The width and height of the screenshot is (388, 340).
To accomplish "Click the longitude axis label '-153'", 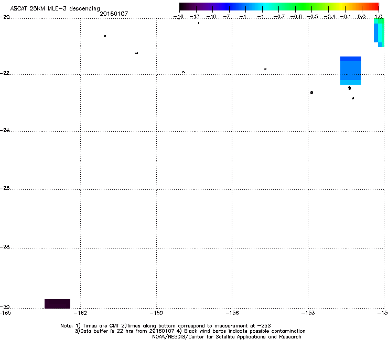I will 308,313.
